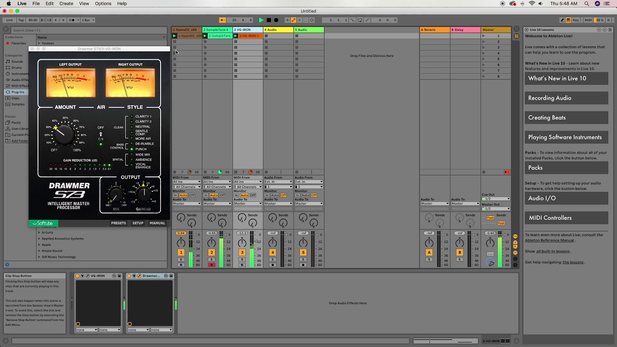Click track 1 Send A knob
The height and width of the screenshot is (347, 617).
[x=181, y=218]
